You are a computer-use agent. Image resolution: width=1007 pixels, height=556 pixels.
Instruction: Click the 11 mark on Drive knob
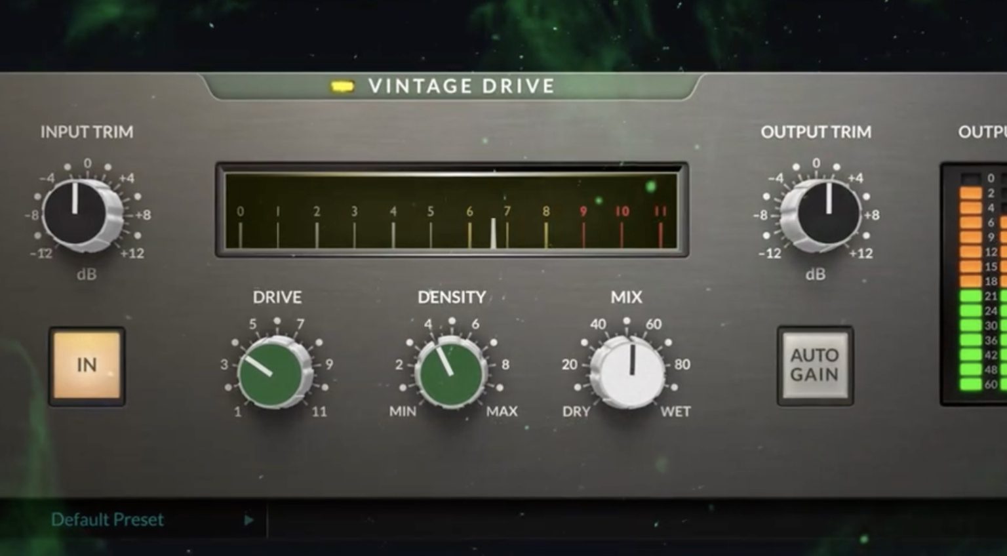click(x=319, y=412)
